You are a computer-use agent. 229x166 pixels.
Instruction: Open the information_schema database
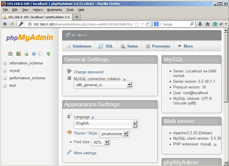click(x=26, y=63)
